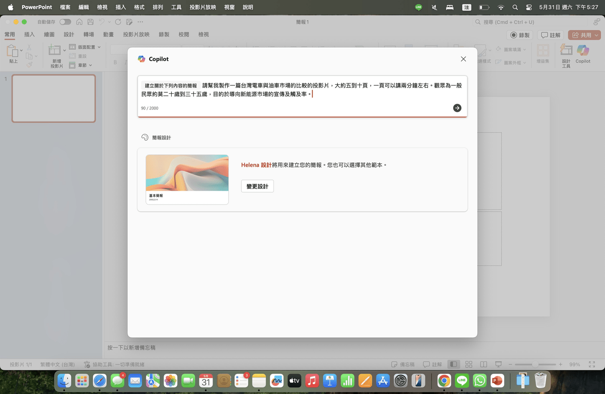Viewport: 605px width, 394px height.
Task: Open the 版面配置 dropdown
Action: [x=85, y=47]
